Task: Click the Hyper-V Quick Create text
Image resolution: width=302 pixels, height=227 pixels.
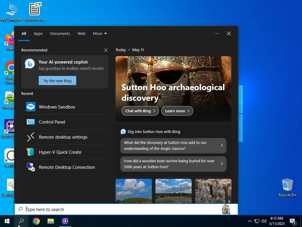Action: point(60,152)
